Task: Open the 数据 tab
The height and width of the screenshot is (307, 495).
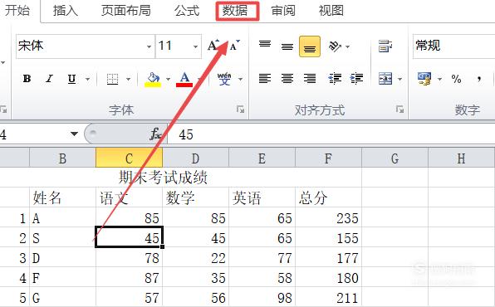Action: click(x=235, y=11)
